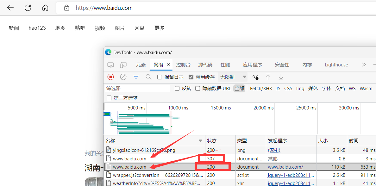The image size is (376, 186).
Task: Filter requests by CSS
Action: 288,89
